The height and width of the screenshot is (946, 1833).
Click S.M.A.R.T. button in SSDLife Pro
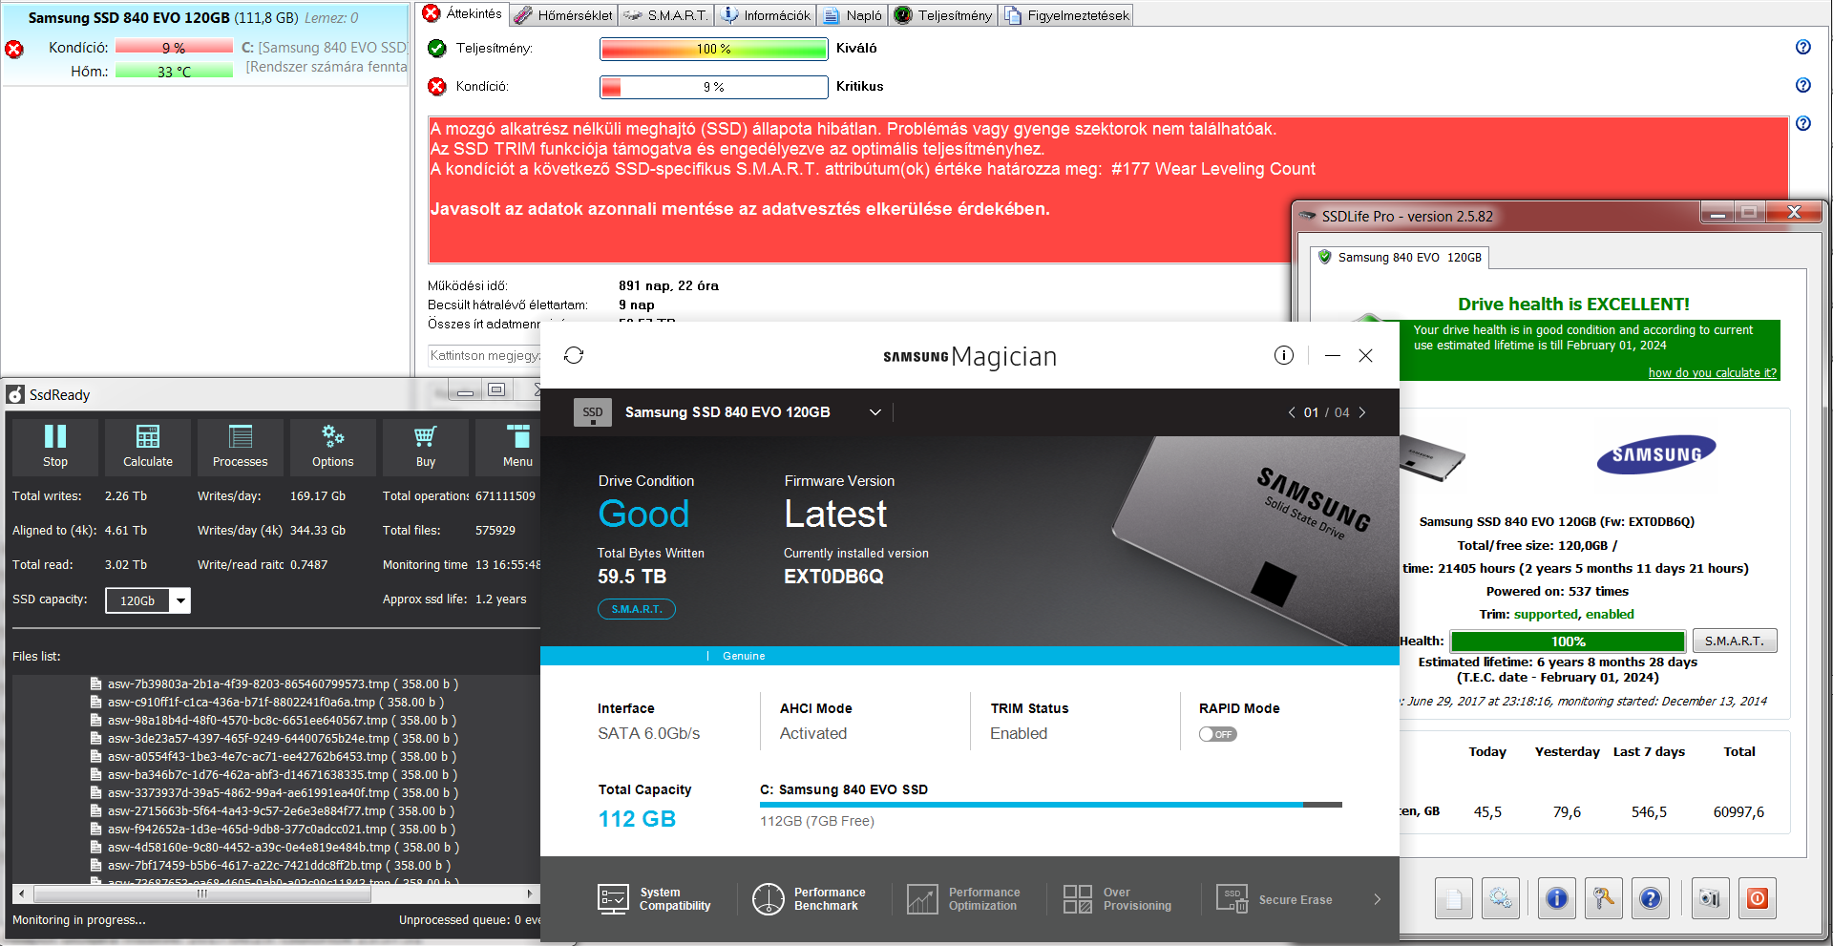(1735, 641)
